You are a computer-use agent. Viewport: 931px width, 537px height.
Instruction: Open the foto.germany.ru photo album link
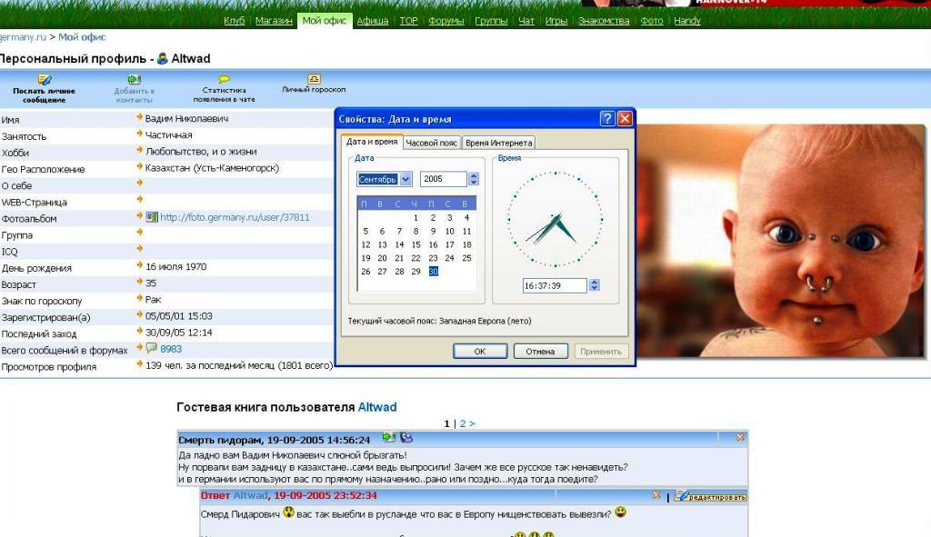click(235, 218)
